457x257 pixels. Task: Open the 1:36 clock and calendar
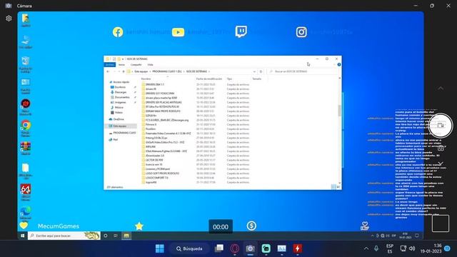point(431,248)
